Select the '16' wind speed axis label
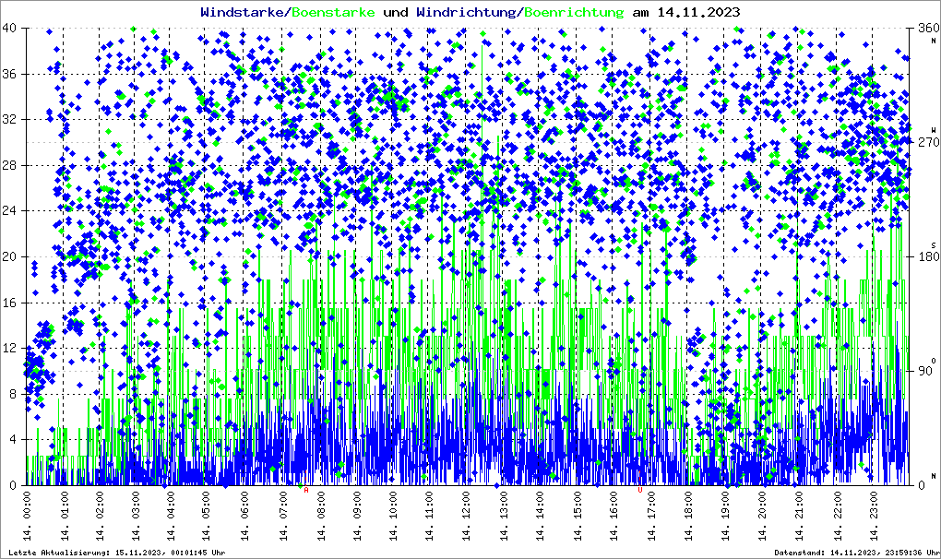 coord(9,303)
